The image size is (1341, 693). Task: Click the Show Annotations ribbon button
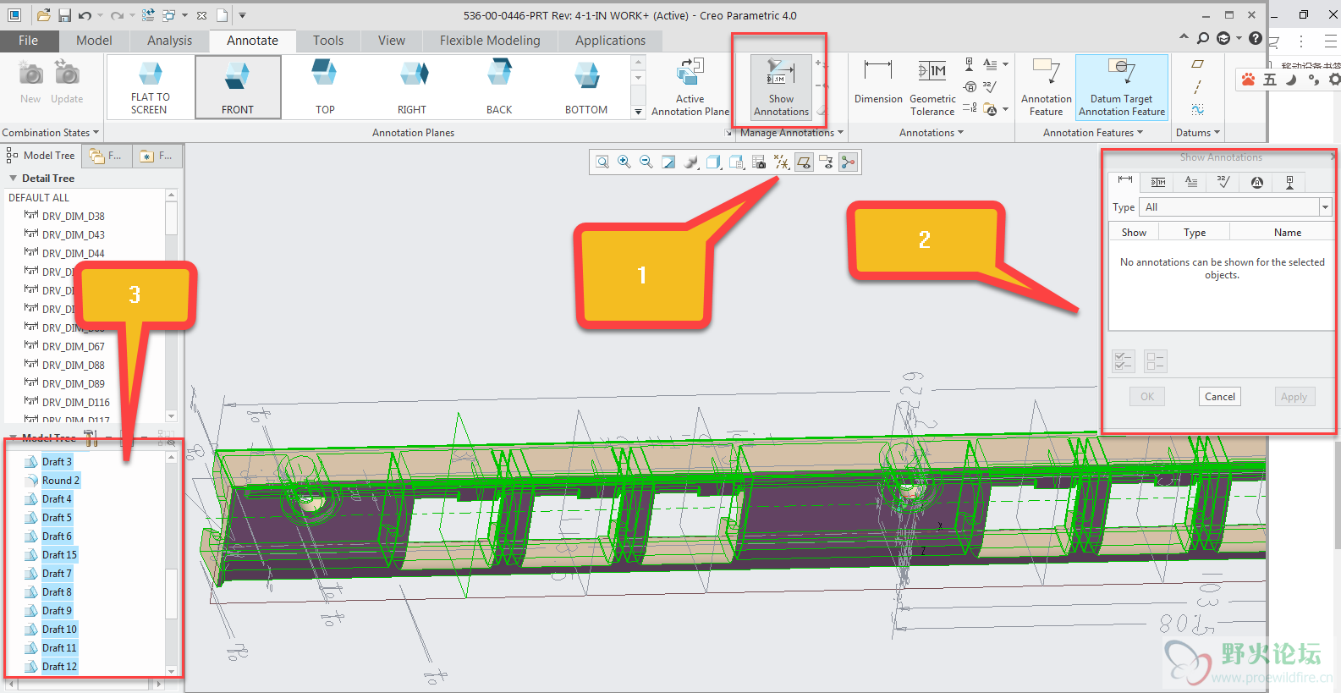(x=781, y=87)
